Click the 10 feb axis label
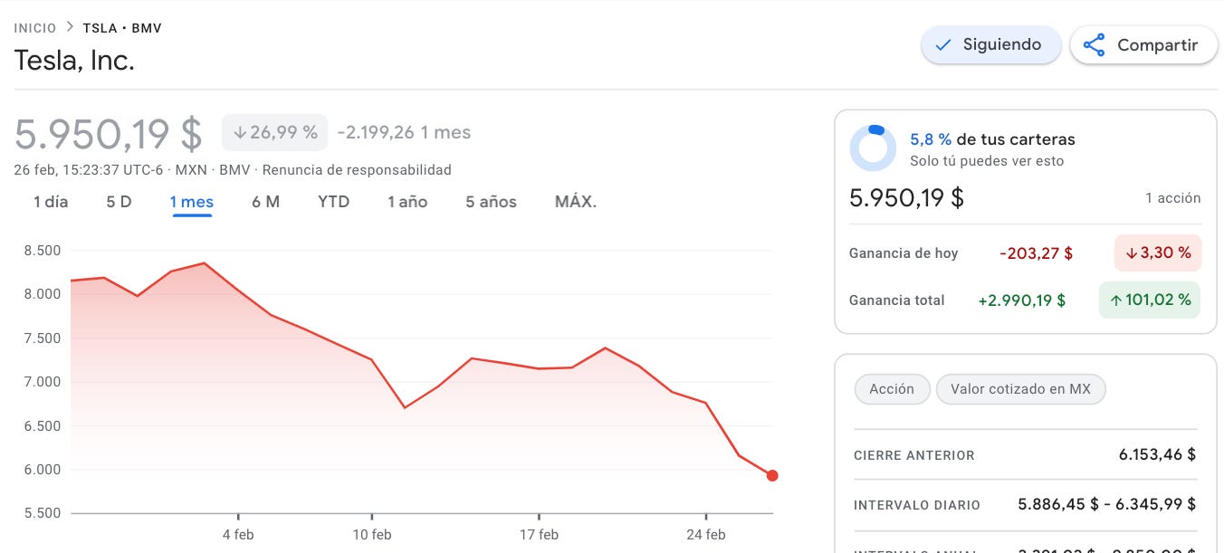 pyautogui.click(x=372, y=535)
